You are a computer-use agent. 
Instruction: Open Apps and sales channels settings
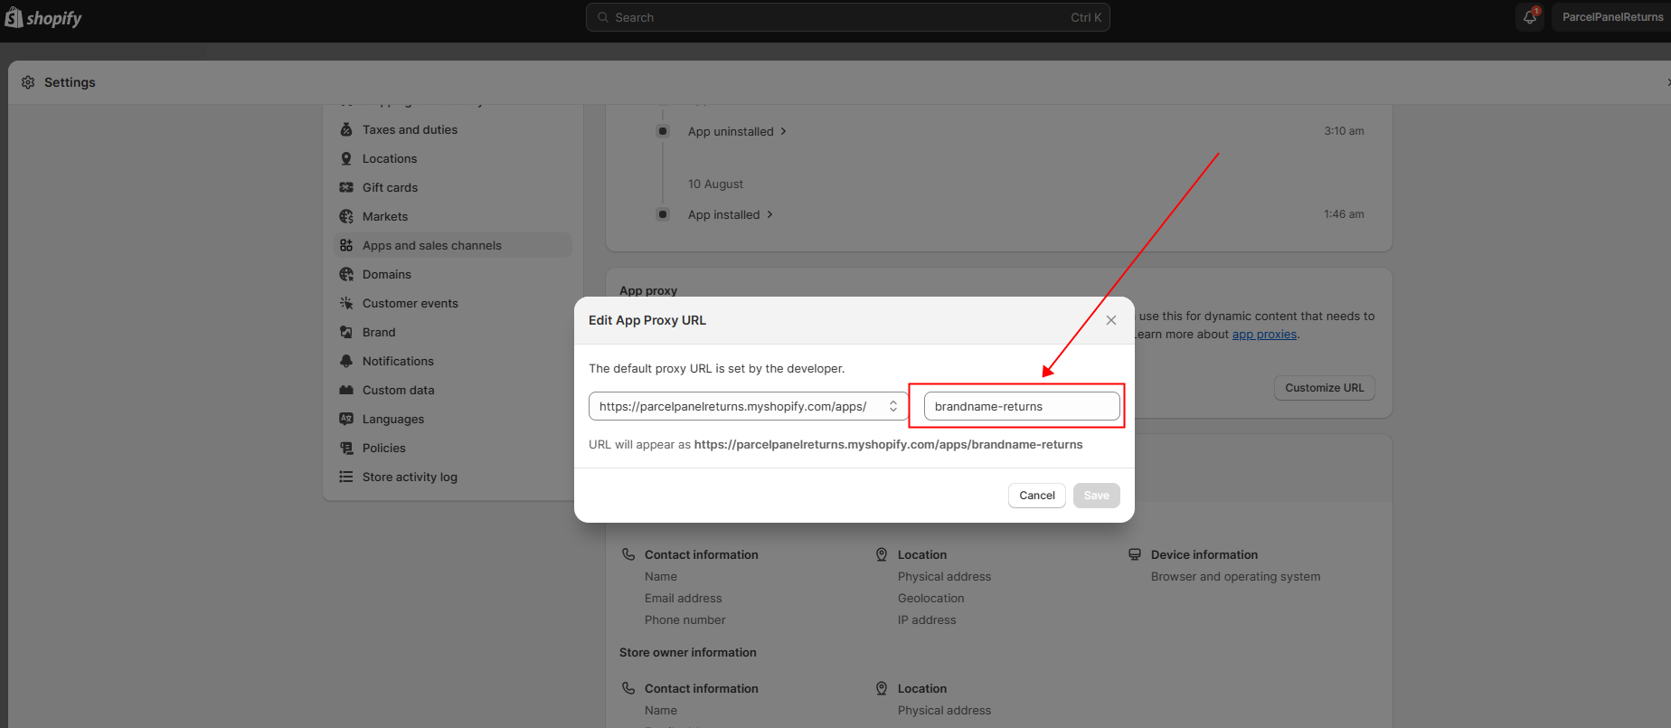[431, 245]
